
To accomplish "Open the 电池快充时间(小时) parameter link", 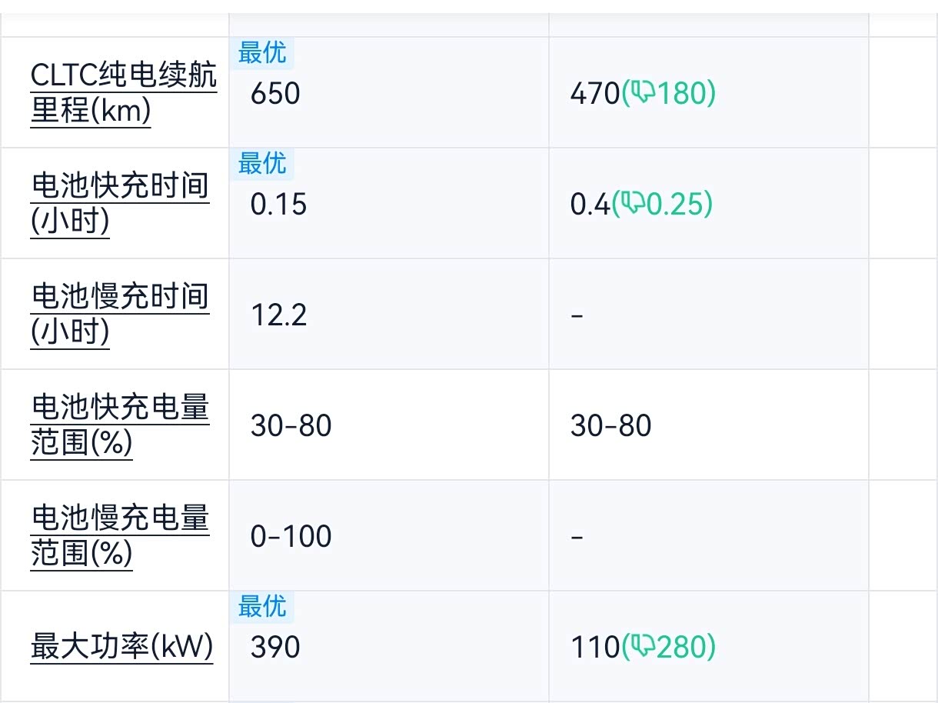I will click(119, 204).
